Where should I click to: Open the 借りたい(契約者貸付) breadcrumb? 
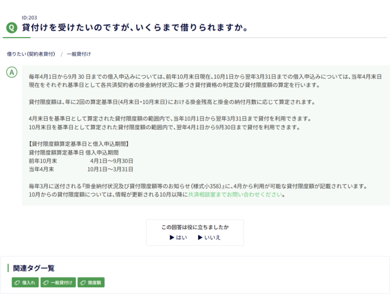[x=31, y=54]
